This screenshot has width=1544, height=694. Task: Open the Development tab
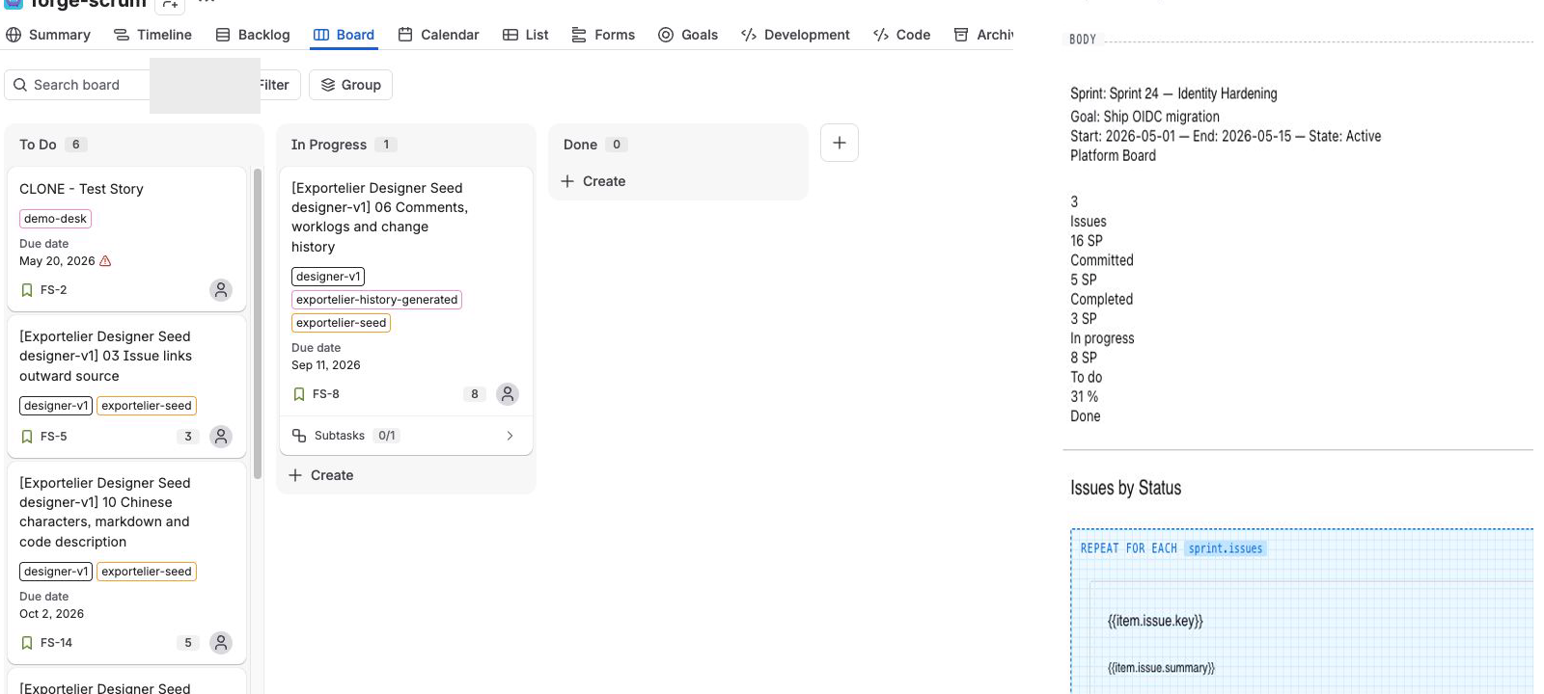[795, 35]
